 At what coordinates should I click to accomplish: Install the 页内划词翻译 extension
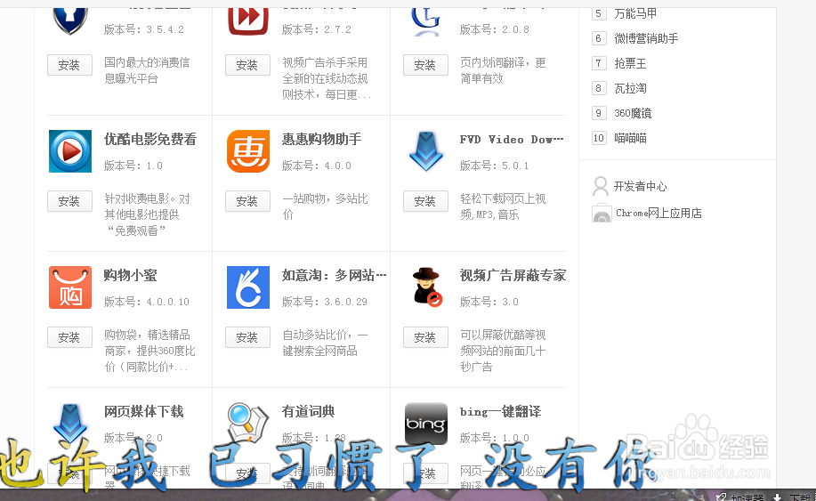(425, 65)
